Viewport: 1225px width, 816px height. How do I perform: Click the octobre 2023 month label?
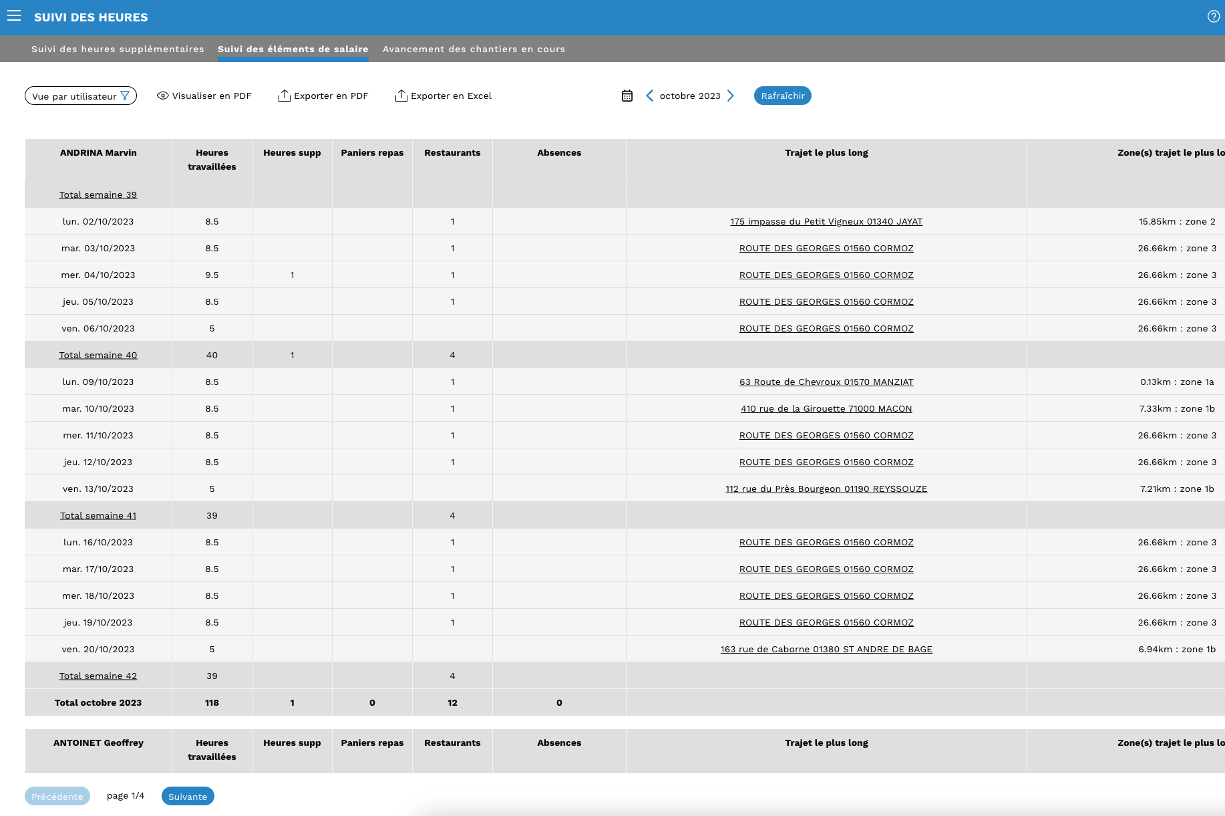[x=690, y=96]
